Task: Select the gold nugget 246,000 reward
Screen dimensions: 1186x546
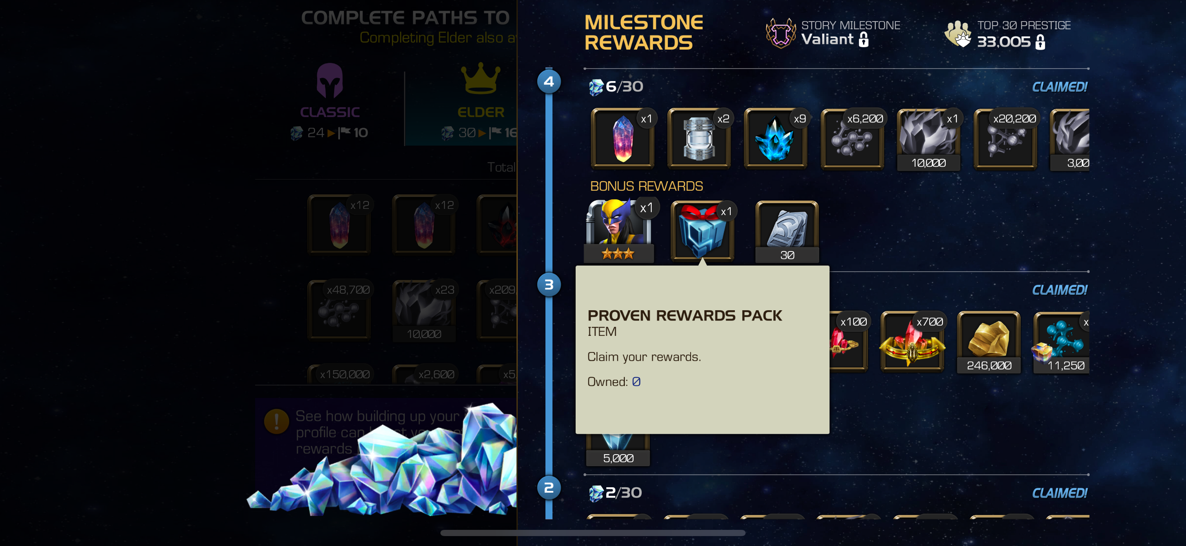Action: pyautogui.click(x=988, y=342)
